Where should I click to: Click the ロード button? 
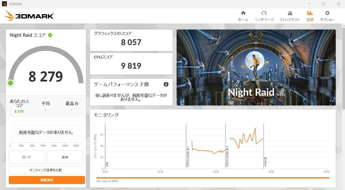(27, 157)
